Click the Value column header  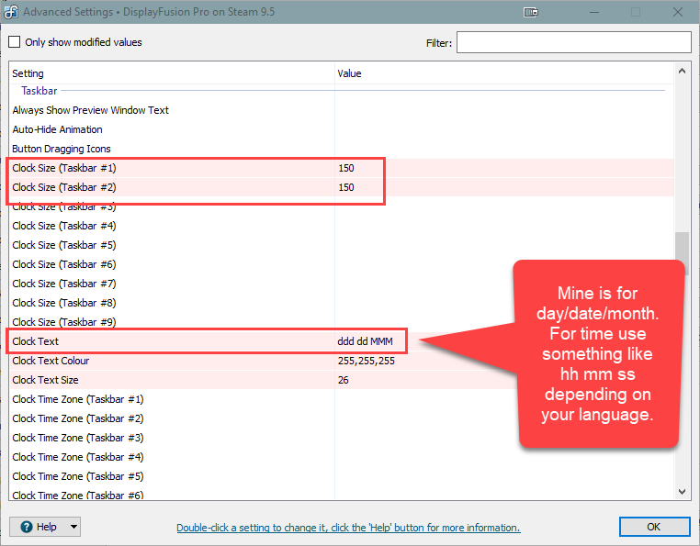[349, 73]
